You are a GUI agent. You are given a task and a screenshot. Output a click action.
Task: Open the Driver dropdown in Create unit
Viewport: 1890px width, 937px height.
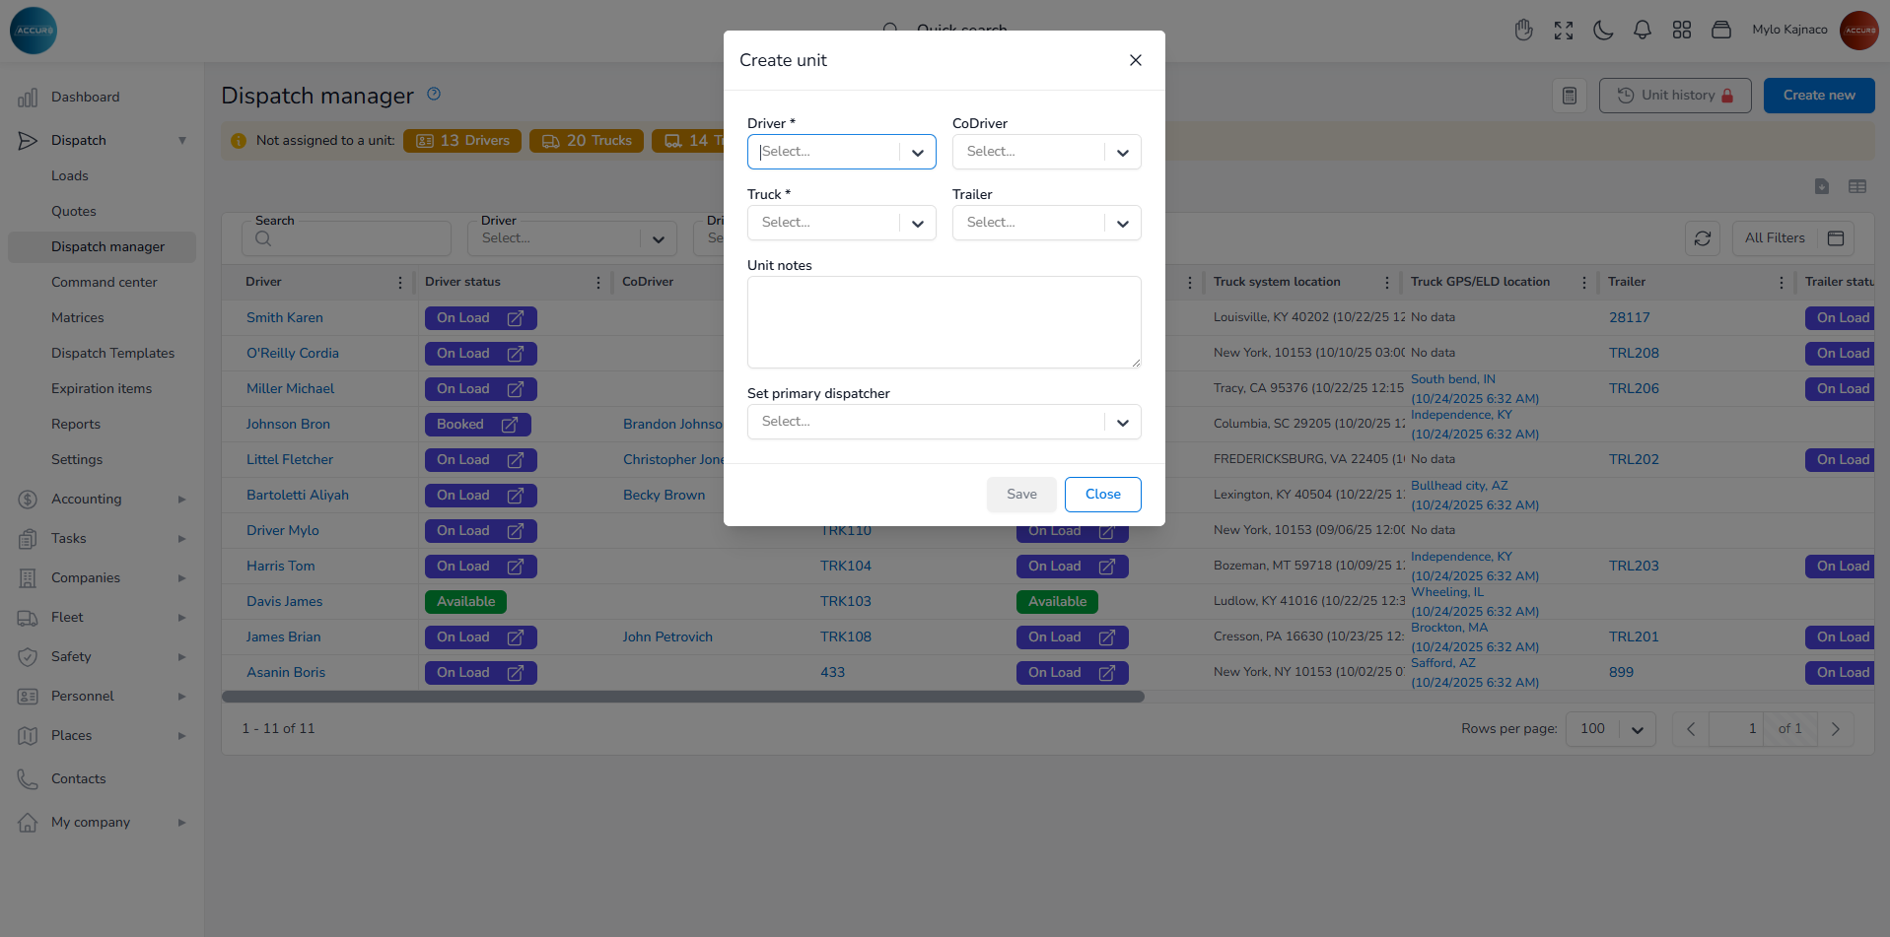click(x=841, y=152)
